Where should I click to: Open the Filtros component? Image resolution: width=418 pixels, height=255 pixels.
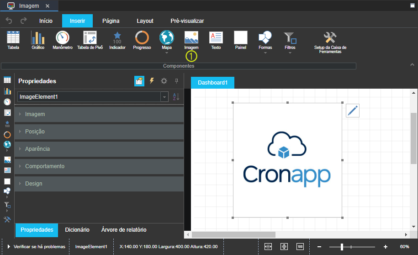pyautogui.click(x=290, y=40)
